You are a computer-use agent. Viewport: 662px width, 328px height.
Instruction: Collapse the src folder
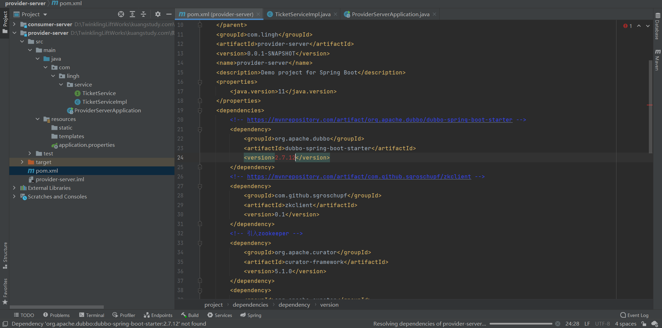22,41
